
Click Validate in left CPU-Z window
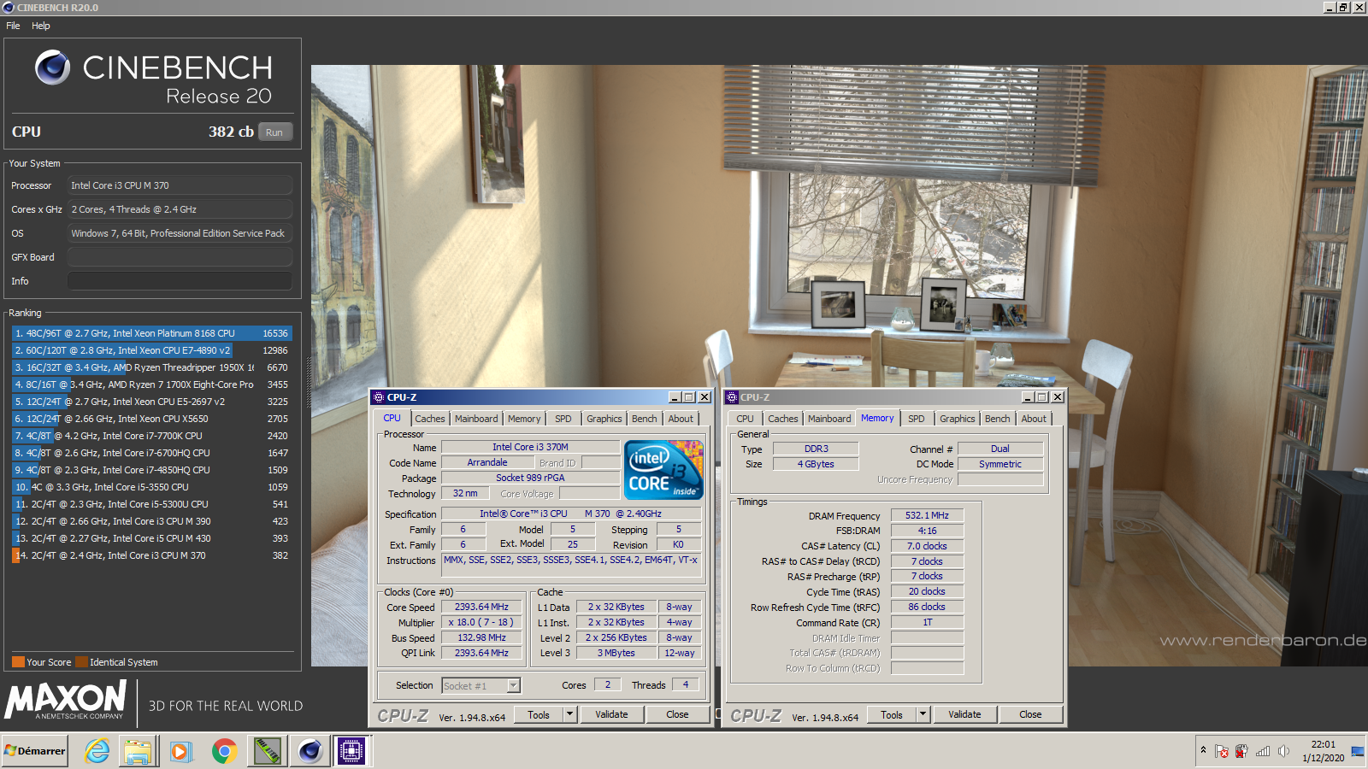click(x=611, y=714)
